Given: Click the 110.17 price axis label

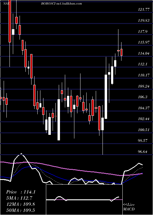Looking at the screenshot, I should (x=144, y=75).
